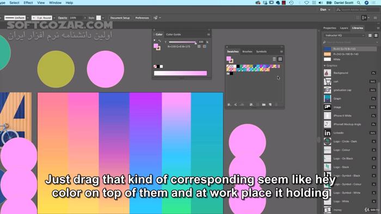Viewport: 381px width, 214px height.
Task: Click the Show Swatch Kinds menu icon
Action: [251, 104]
